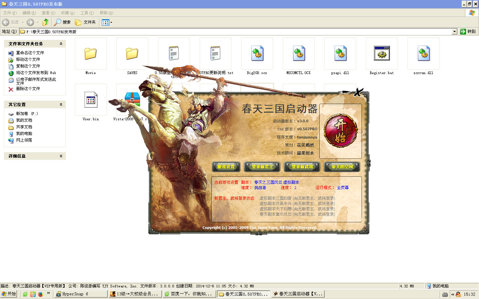This screenshot has width=479, height=299.
Task: Select the MSCOMCTL.OCX file icon
Action: coord(299,53)
